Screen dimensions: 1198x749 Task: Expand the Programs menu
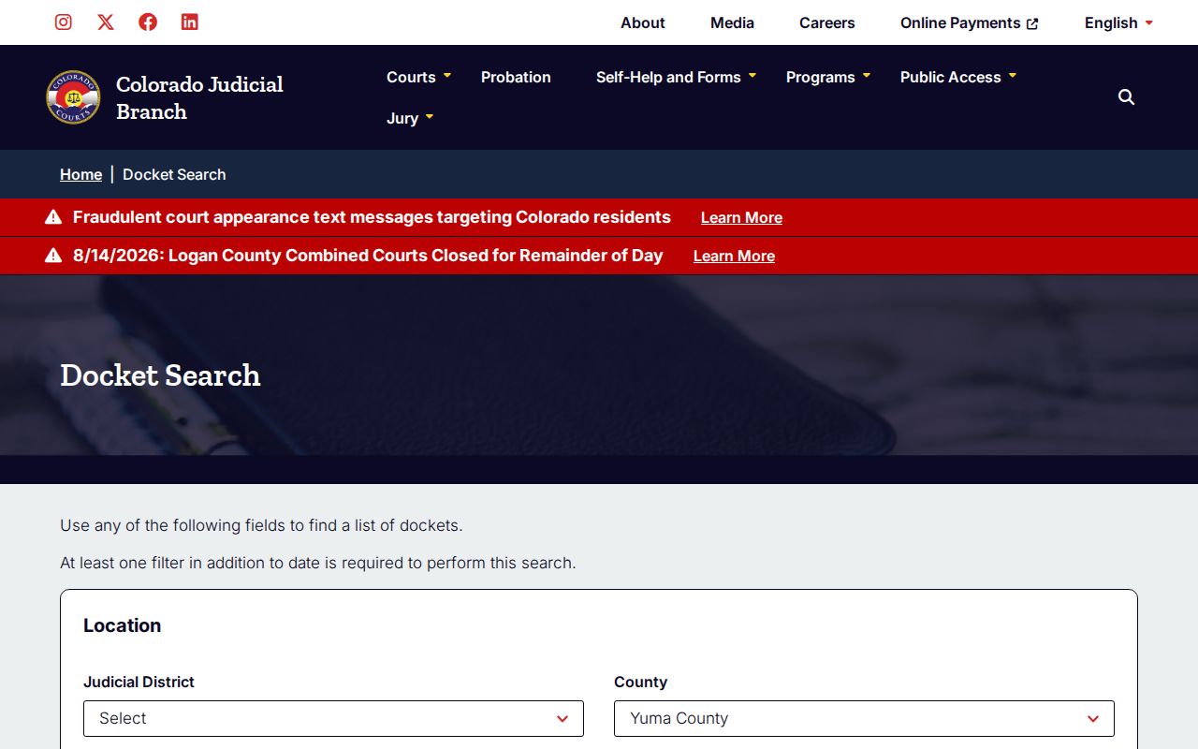(828, 77)
